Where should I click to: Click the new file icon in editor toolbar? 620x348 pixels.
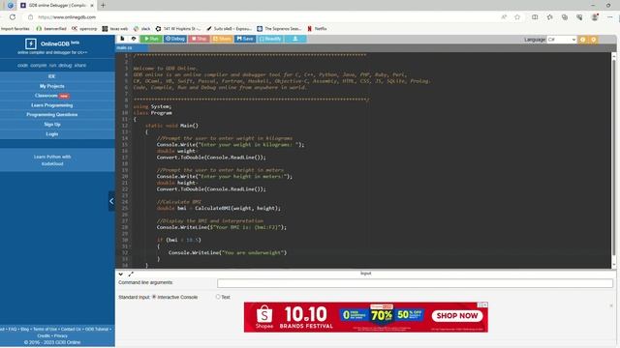(x=122, y=39)
